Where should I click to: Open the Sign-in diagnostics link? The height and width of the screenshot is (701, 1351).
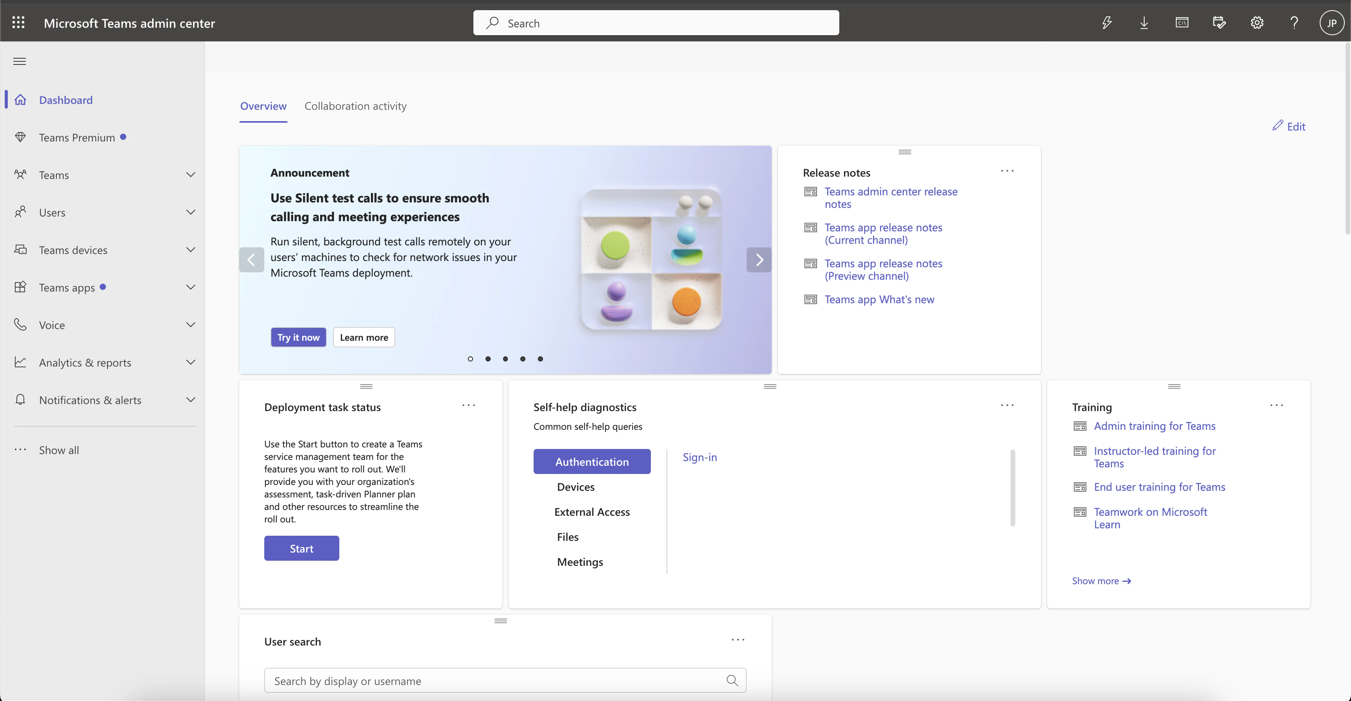(700, 457)
